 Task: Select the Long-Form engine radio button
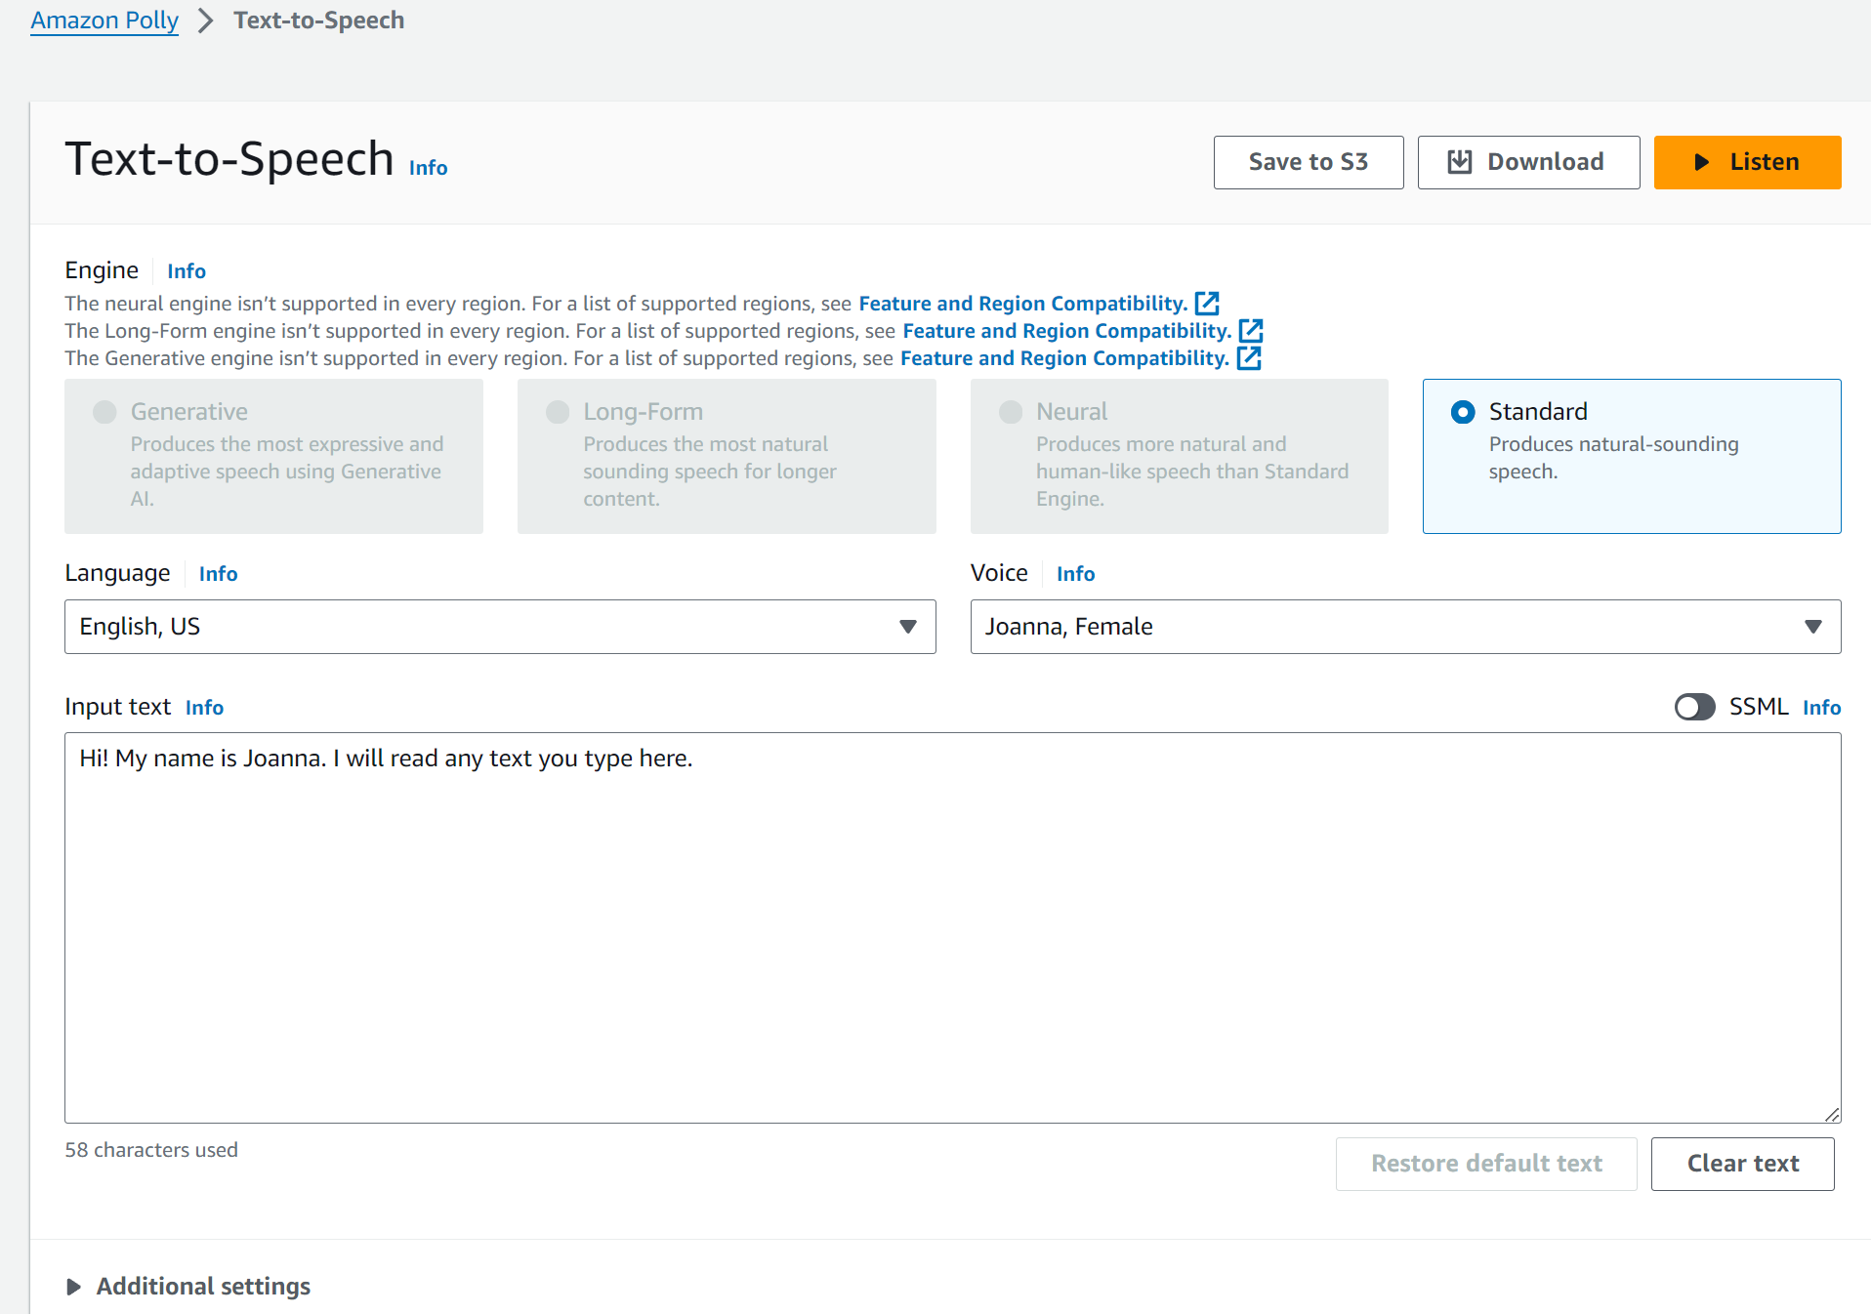click(x=558, y=412)
